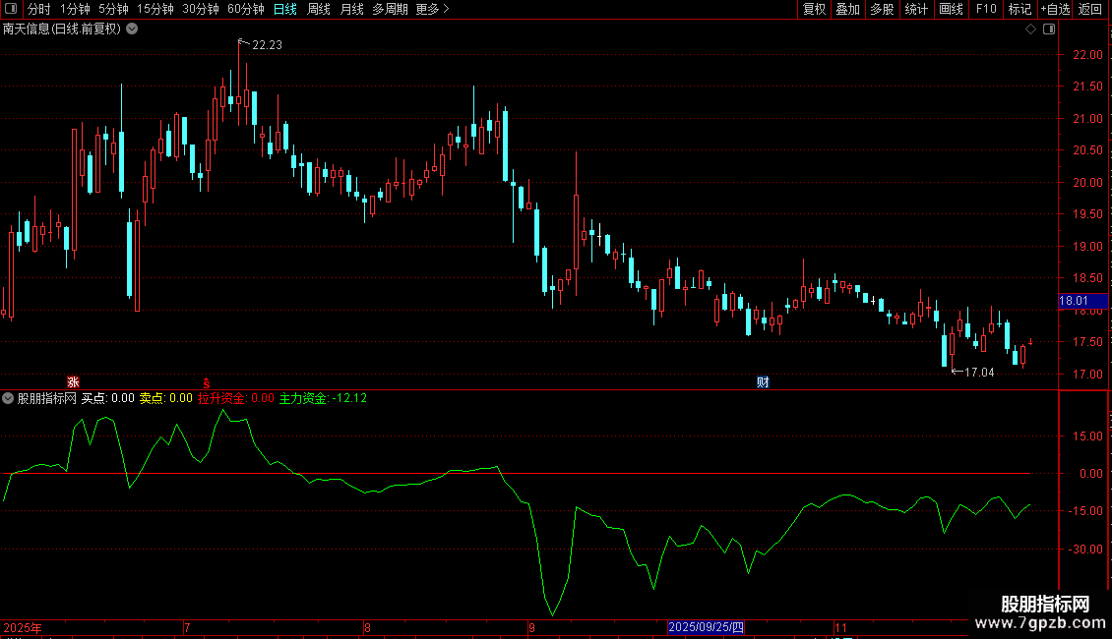Click the 主力资金 -12.12 value
The width and height of the screenshot is (1112, 639).
[324, 398]
